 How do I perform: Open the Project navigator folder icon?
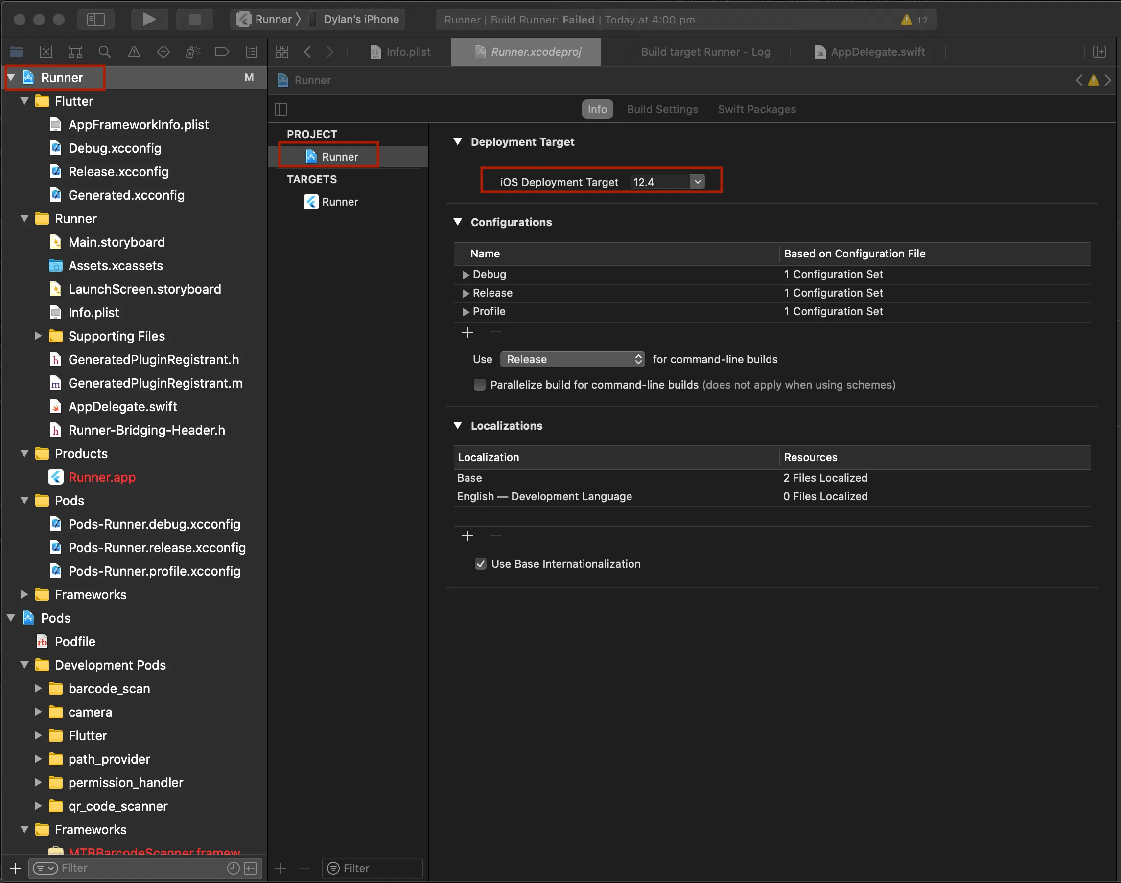pyautogui.click(x=17, y=52)
